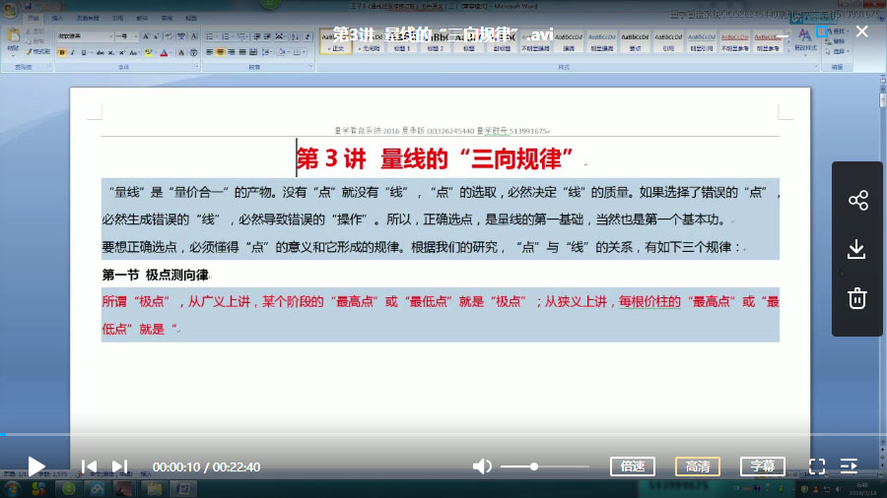Enter fullscreen mode
This screenshot has height=498, width=887.
coord(817,467)
